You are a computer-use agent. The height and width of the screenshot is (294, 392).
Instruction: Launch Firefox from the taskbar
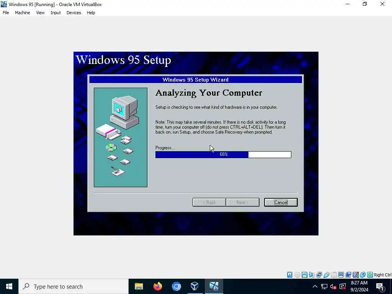tap(157, 286)
